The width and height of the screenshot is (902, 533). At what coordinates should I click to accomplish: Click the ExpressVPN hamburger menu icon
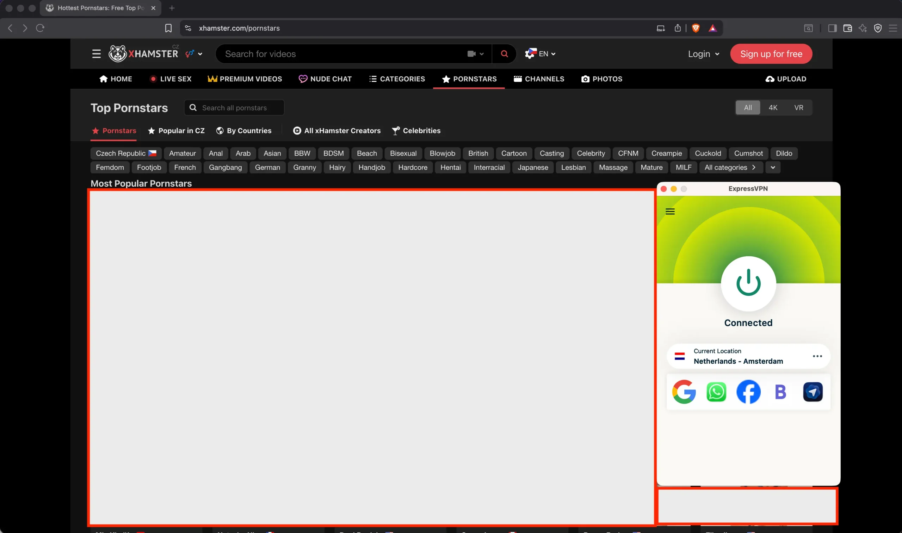670,211
